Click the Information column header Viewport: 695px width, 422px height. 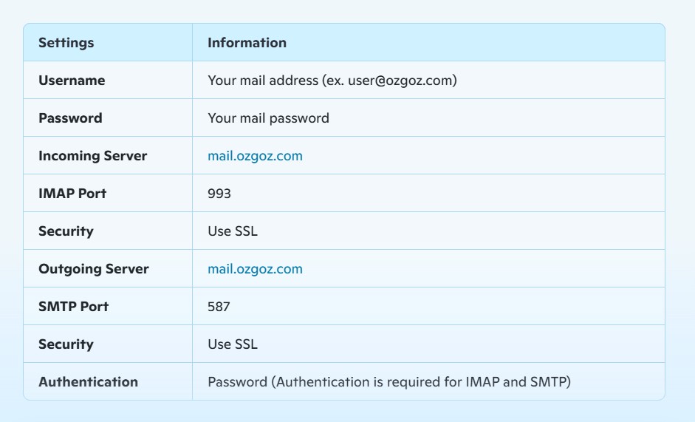click(247, 43)
